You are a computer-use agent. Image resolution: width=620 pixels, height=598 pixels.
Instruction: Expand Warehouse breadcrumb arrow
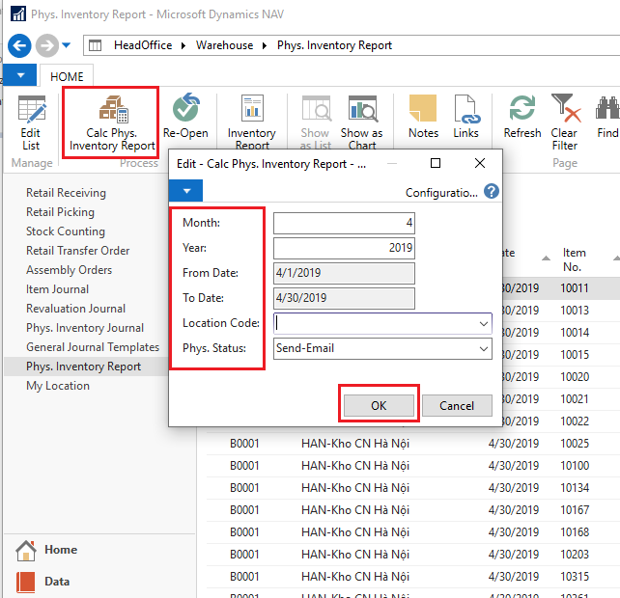[265, 46]
